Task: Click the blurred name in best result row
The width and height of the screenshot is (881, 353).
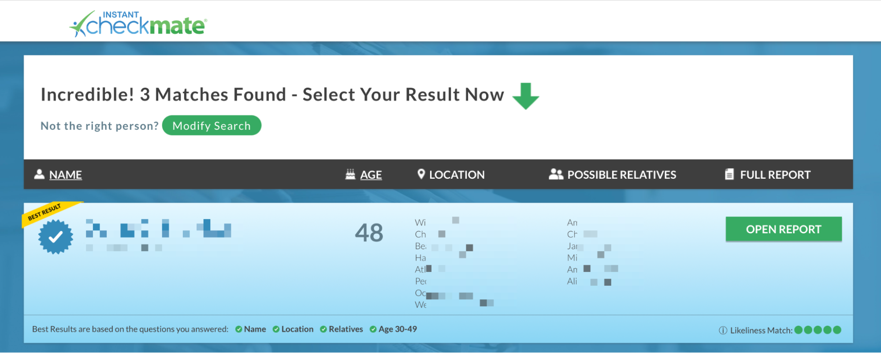Action: (x=159, y=228)
